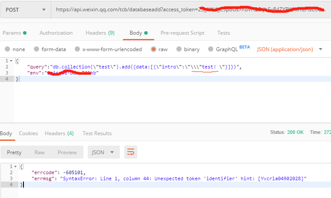Open the response Cookies tab

[28, 133]
